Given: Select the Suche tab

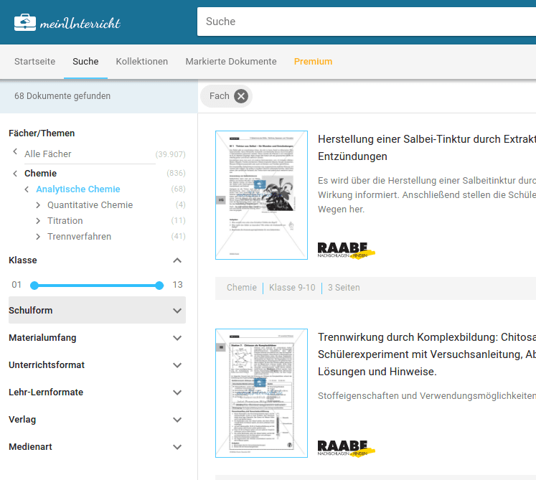Looking at the screenshot, I should click(x=85, y=62).
